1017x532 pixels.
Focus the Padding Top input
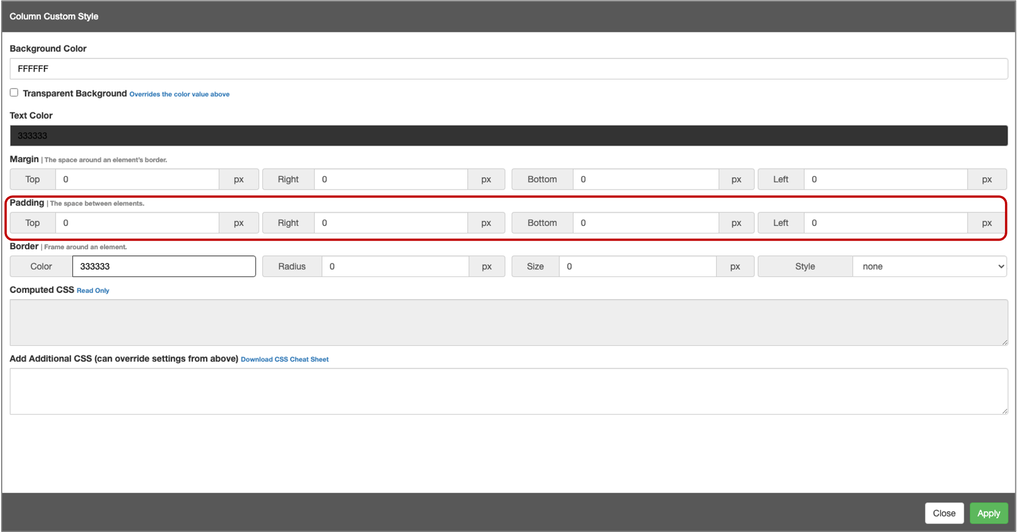coord(137,223)
